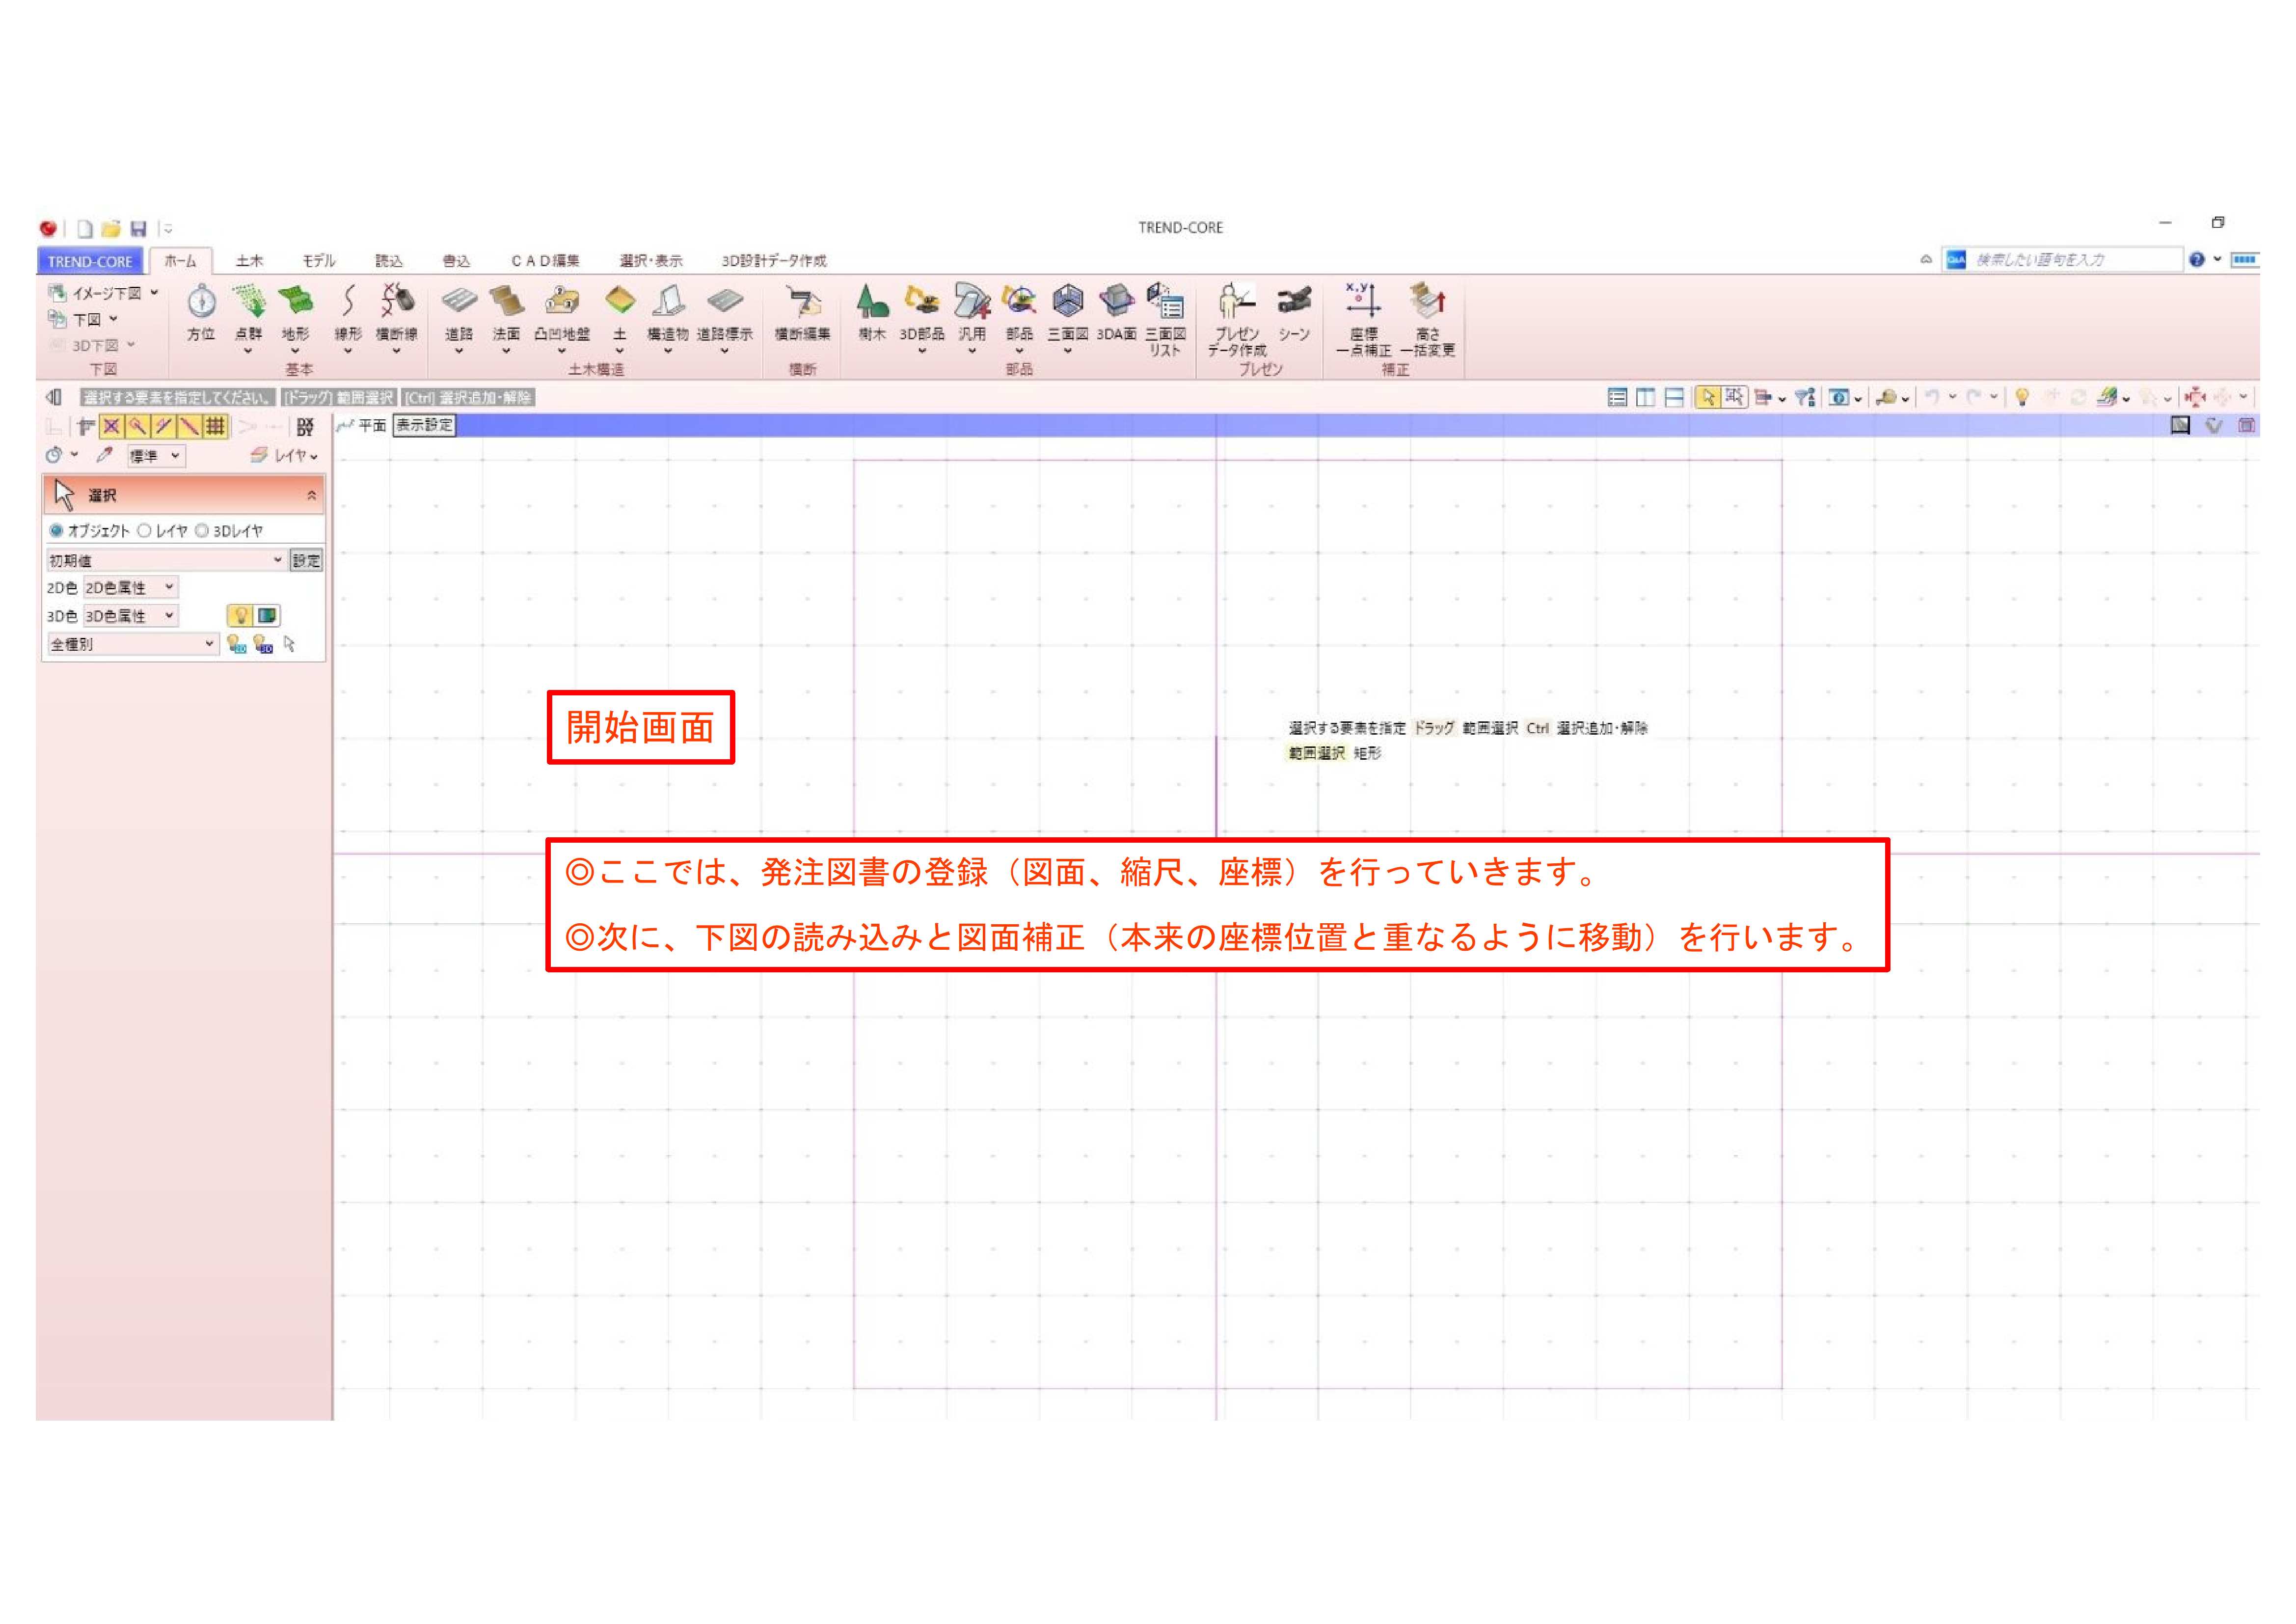Click the 設定 button

pos(306,560)
